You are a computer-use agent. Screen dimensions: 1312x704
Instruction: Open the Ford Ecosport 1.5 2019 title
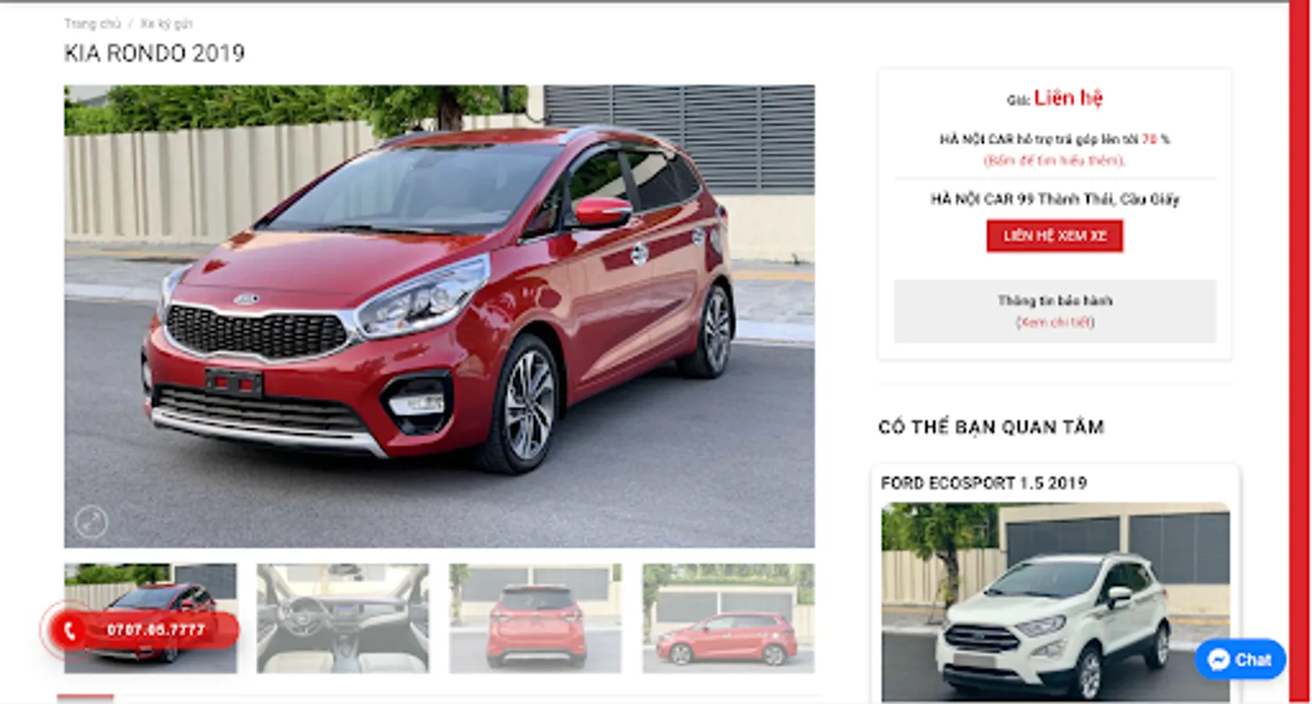point(983,483)
